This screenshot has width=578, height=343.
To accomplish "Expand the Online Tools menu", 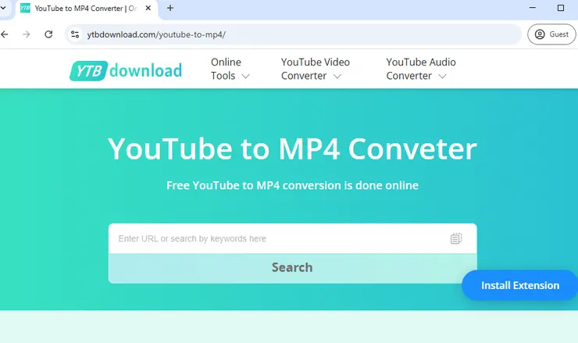I will tap(230, 69).
